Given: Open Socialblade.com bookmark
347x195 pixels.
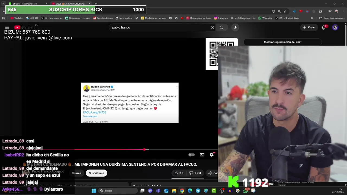Looking at the screenshot, I should pyautogui.click(x=103, y=18).
